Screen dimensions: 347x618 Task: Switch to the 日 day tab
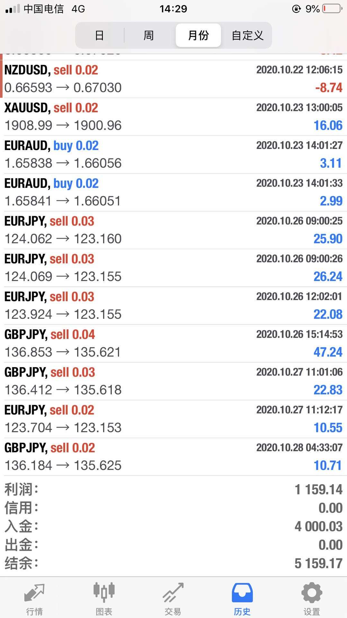pos(100,35)
